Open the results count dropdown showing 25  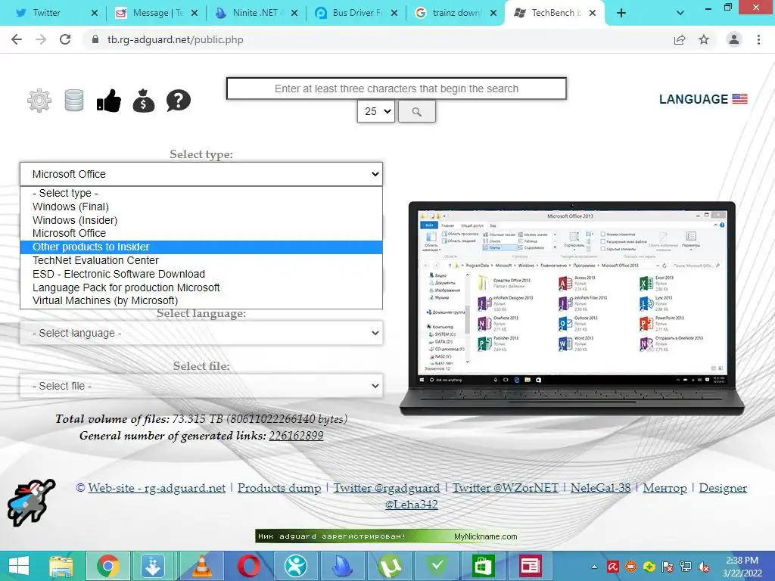click(376, 112)
